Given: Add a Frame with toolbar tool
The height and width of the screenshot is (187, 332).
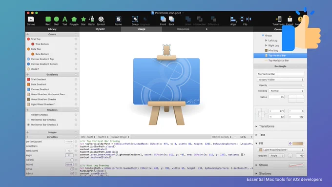Looking at the screenshot, I should click(x=118, y=21).
